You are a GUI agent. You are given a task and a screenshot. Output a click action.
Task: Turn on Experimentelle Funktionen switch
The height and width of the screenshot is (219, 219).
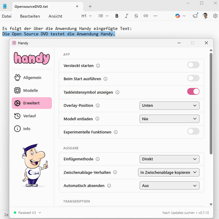click(193, 131)
